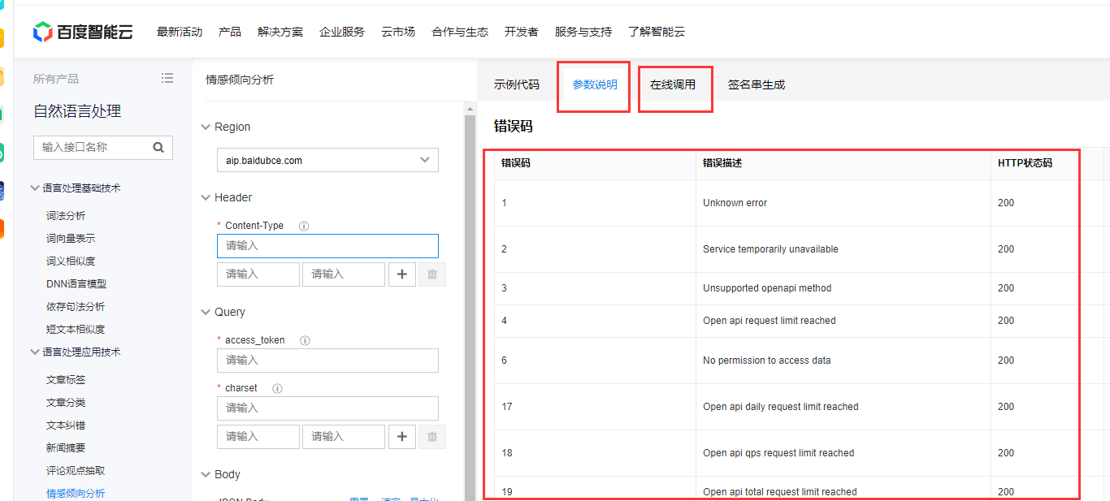The image size is (1110, 501).
Task: Collapse the Body section
Action: coord(206,474)
